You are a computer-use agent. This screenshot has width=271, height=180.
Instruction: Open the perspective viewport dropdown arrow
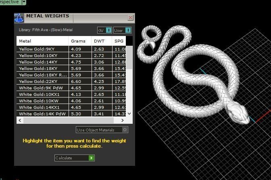click(x=24, y=2)
